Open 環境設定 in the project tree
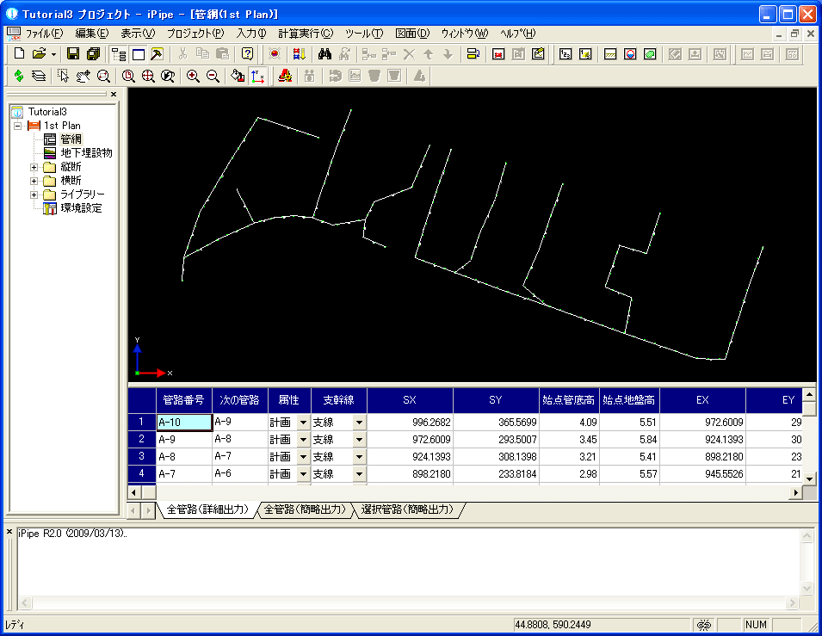 click(81, 208)
